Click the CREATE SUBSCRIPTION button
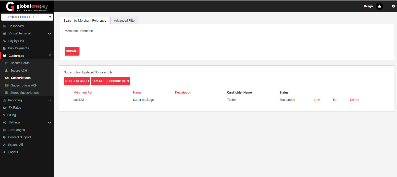397x177 pixels. click(111, 81)
